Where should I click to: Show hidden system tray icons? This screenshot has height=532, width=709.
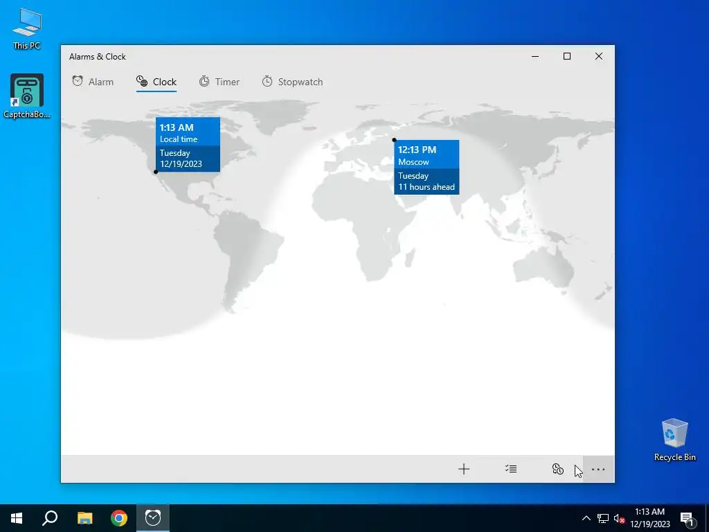[586, 518]
